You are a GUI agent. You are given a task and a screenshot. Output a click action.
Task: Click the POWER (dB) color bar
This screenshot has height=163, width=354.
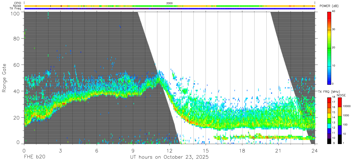coord(329,47)
